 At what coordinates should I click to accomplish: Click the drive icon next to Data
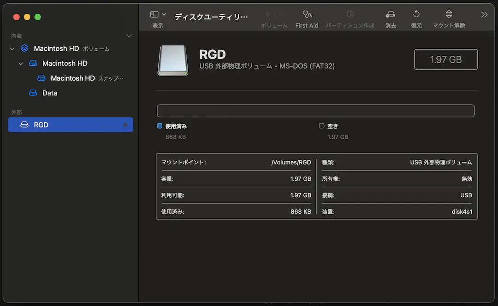[33, 93]
